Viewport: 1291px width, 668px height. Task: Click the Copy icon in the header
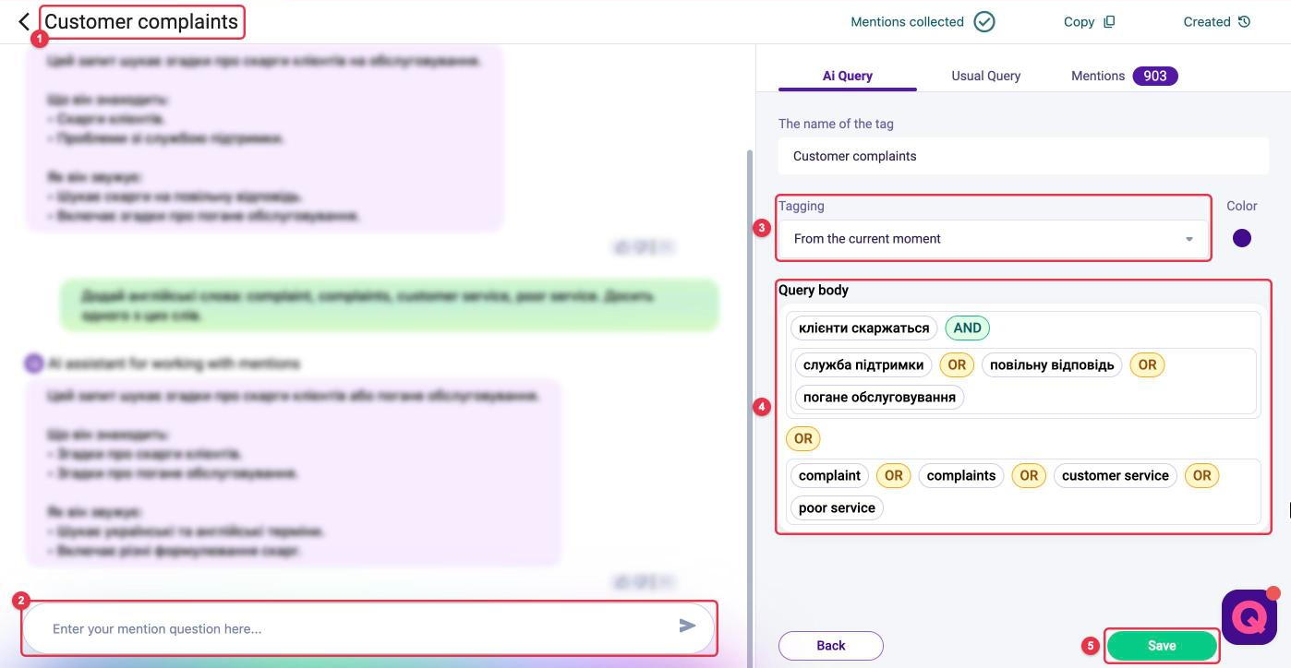pos(1109,22)
